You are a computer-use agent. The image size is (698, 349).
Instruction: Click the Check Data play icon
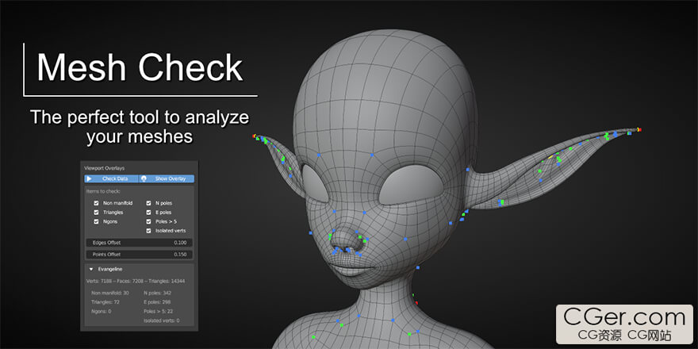click(90, 178)
